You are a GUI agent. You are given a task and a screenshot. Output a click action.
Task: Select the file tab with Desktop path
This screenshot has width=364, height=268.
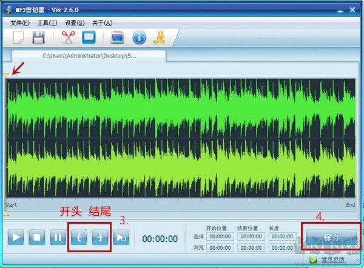[x=89, y=56]
